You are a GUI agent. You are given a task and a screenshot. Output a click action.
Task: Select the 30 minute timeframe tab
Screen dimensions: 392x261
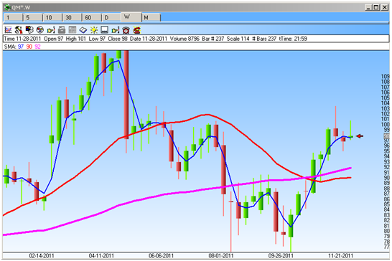tap(72, 17)
